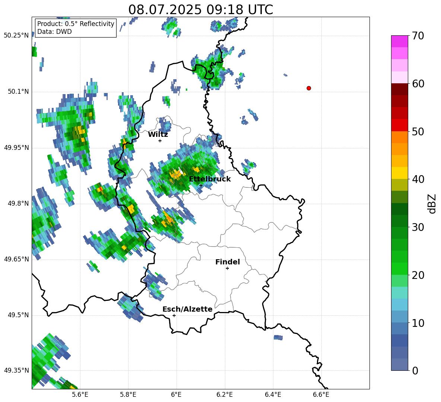Click the cross marker below Esch/Alzette
The width and height of the screenshot is (441, 402).
tap(174, 315)
